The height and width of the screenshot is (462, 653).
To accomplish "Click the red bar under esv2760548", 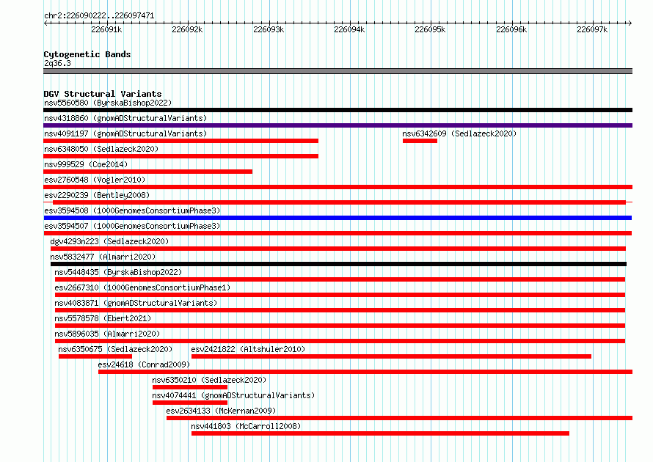I will pos(338,187).
